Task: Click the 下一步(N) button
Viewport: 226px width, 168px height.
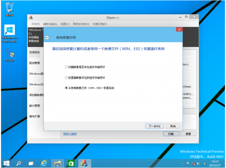Action: (x=154, y=126)
